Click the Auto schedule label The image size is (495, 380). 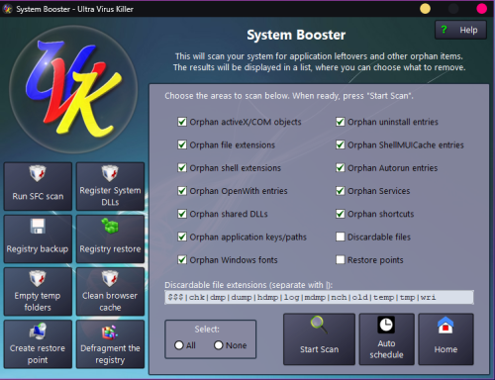point(386,349)
